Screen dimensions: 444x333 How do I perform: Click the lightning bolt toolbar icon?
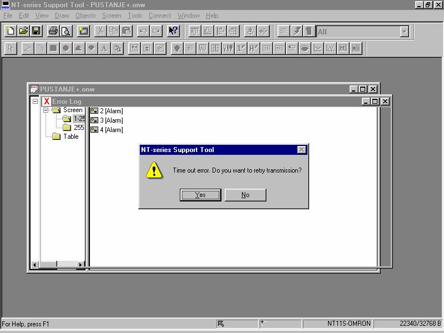tap(296, 31)
